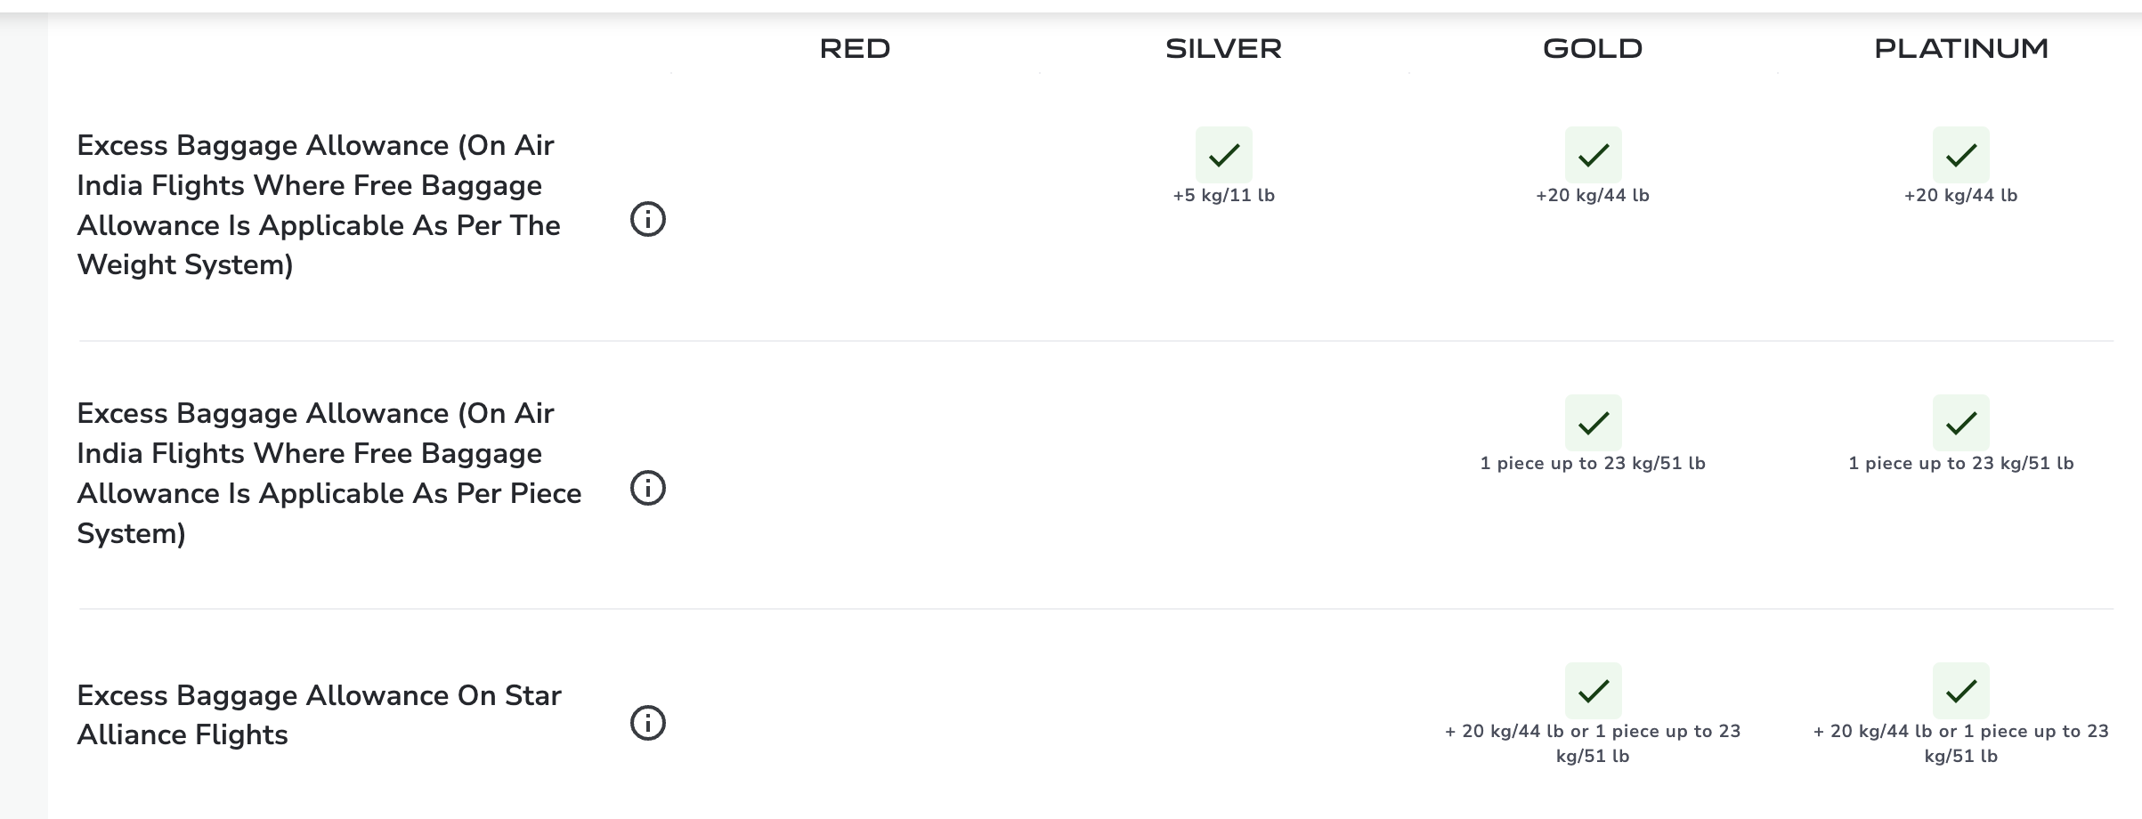Click Silver '+5 kg/11 lb' text
The image size is (2142, 819).
pos(1224,195)
